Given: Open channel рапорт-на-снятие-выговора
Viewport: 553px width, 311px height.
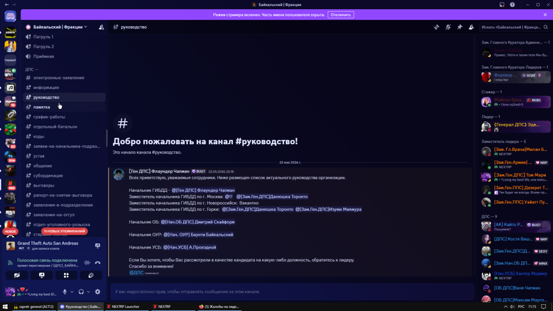Looking at the screenshot, I should click(65, 195).
